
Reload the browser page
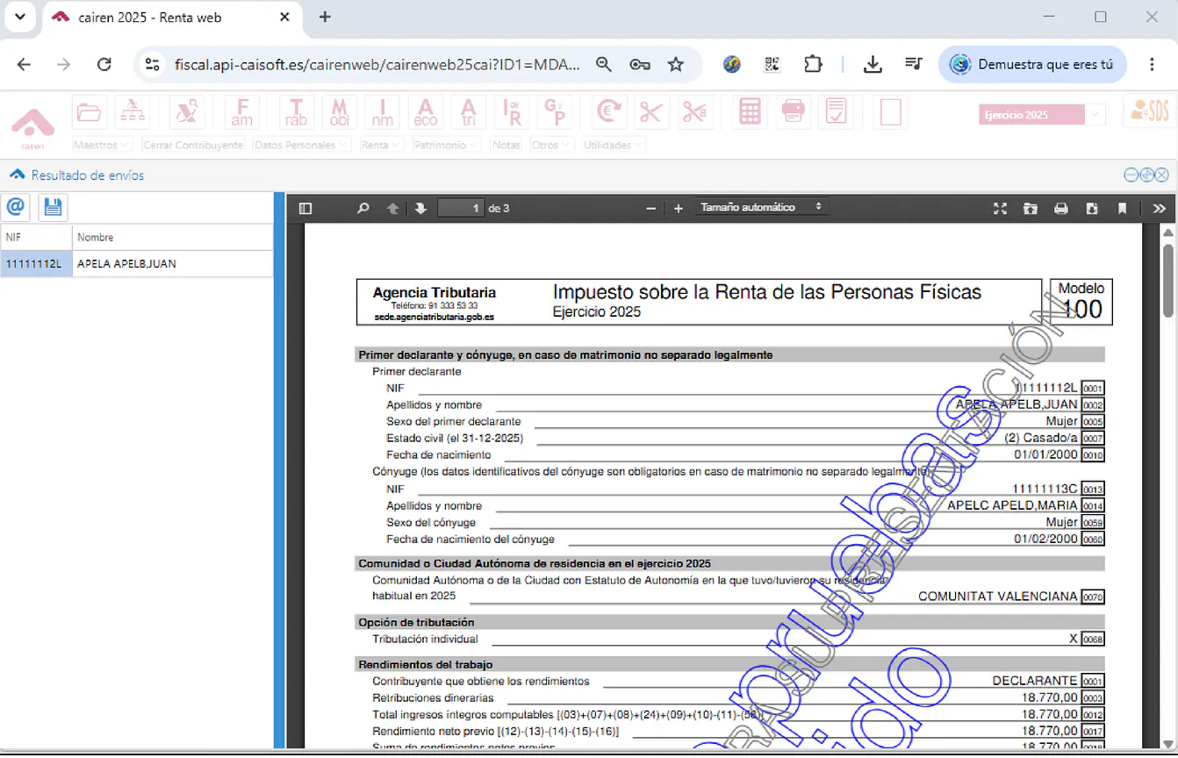(104, 64)
